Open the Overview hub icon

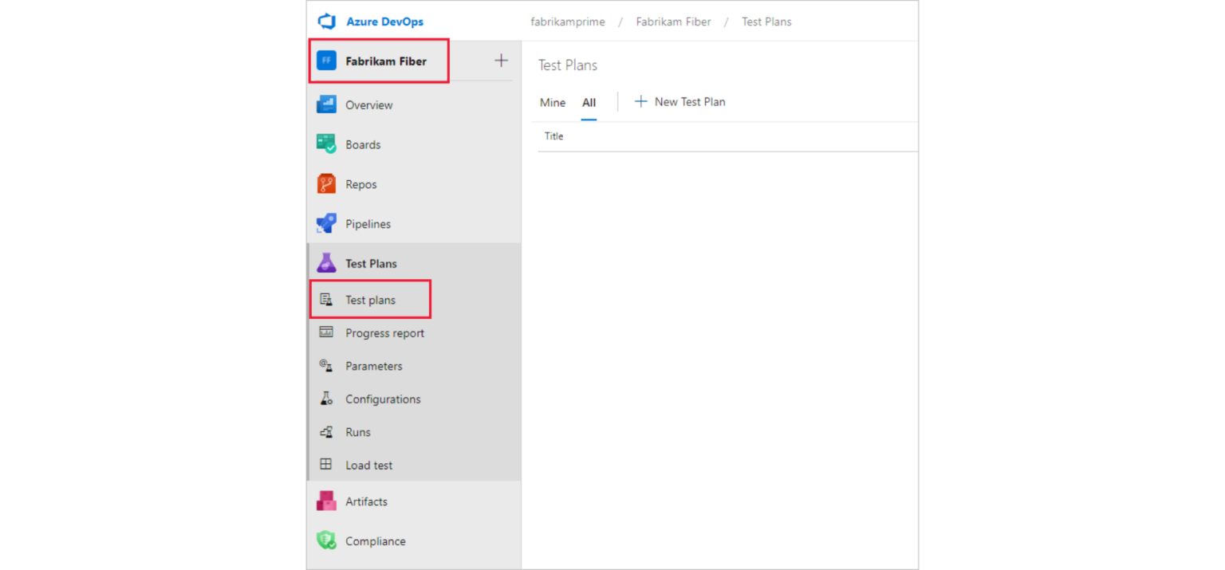(326, 104)
